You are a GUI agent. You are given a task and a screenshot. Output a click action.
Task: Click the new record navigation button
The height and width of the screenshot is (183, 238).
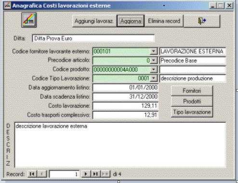pyautogui.click(x=106, y=174)
